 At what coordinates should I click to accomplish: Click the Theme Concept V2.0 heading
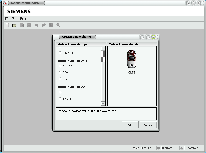click(72, 87)
